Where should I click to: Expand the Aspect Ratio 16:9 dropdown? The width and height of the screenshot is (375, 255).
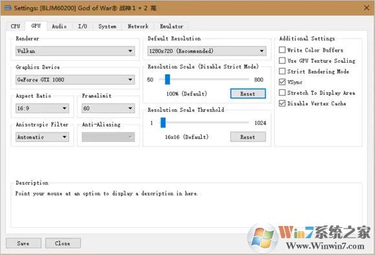click(x=42, y=108)
